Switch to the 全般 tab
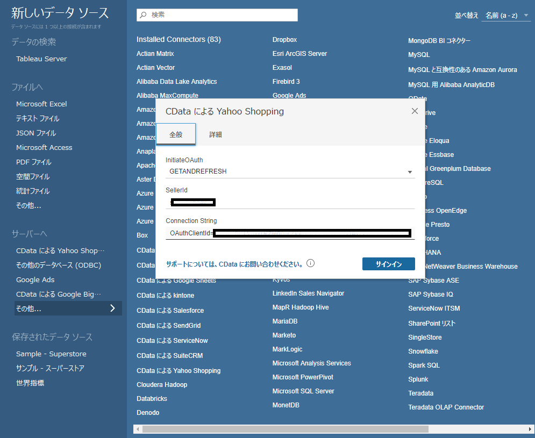The height and width of the screenshot is (438, 535). (x=176, y=134)
